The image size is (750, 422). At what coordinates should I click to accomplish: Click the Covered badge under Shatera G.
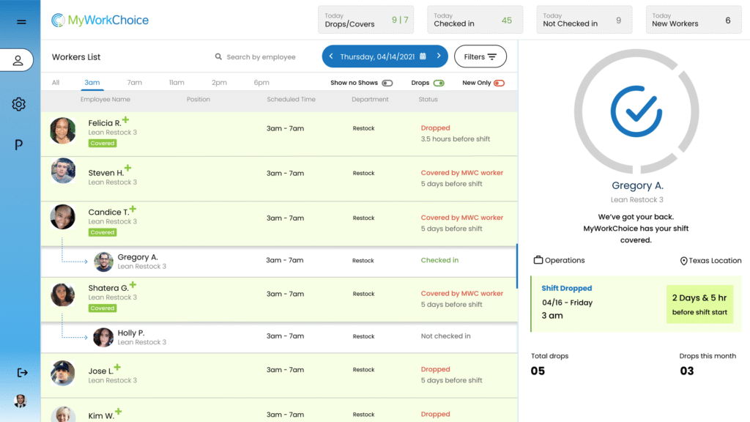coord(103,308)
